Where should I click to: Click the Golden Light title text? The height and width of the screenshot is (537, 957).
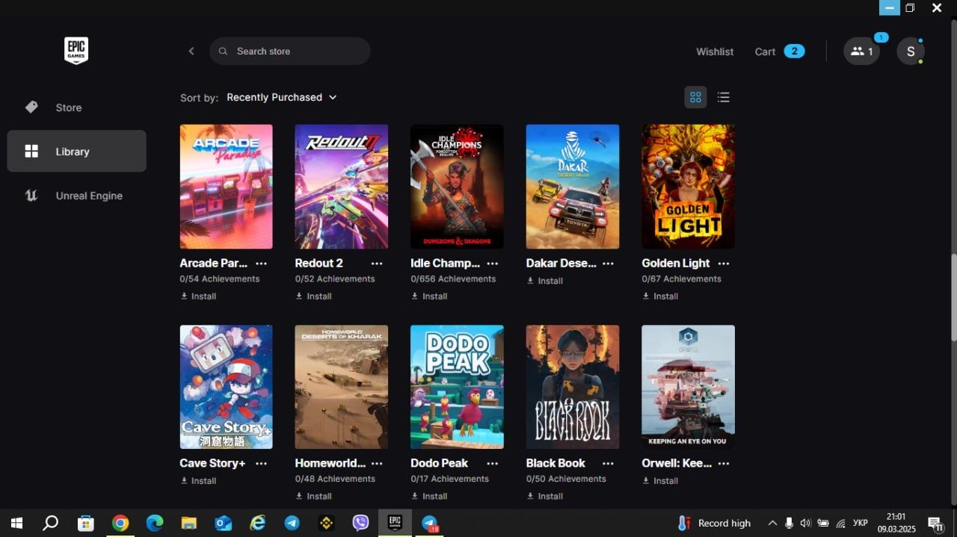676,263
